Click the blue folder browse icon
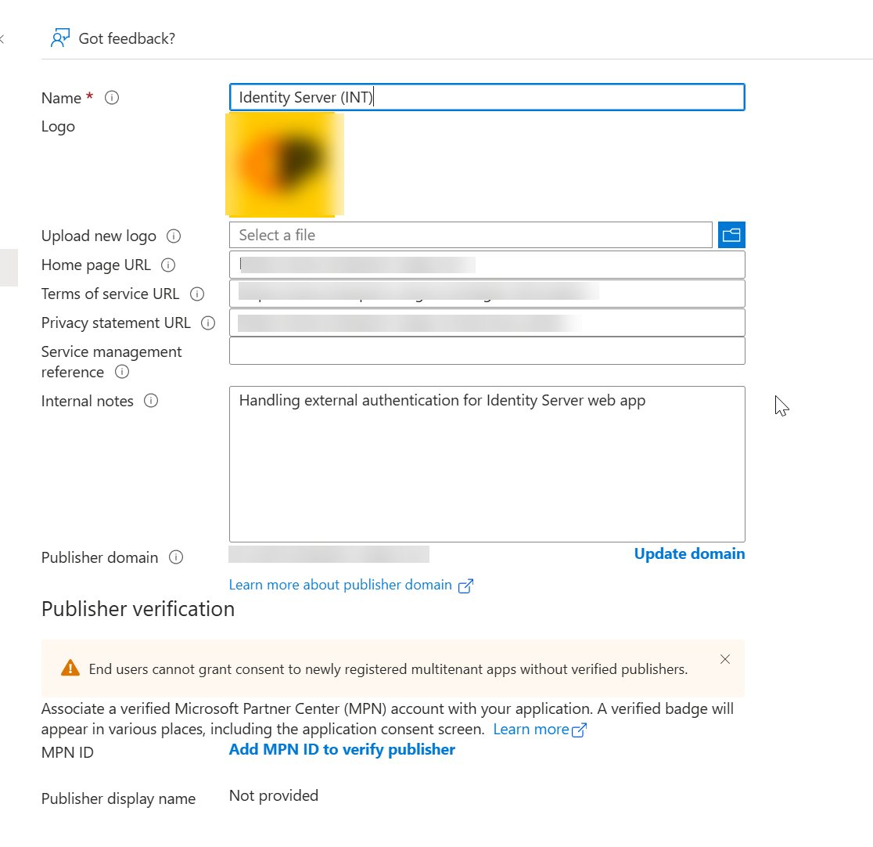This screenshot has width=873, height=847. click(x=731, y=235)
